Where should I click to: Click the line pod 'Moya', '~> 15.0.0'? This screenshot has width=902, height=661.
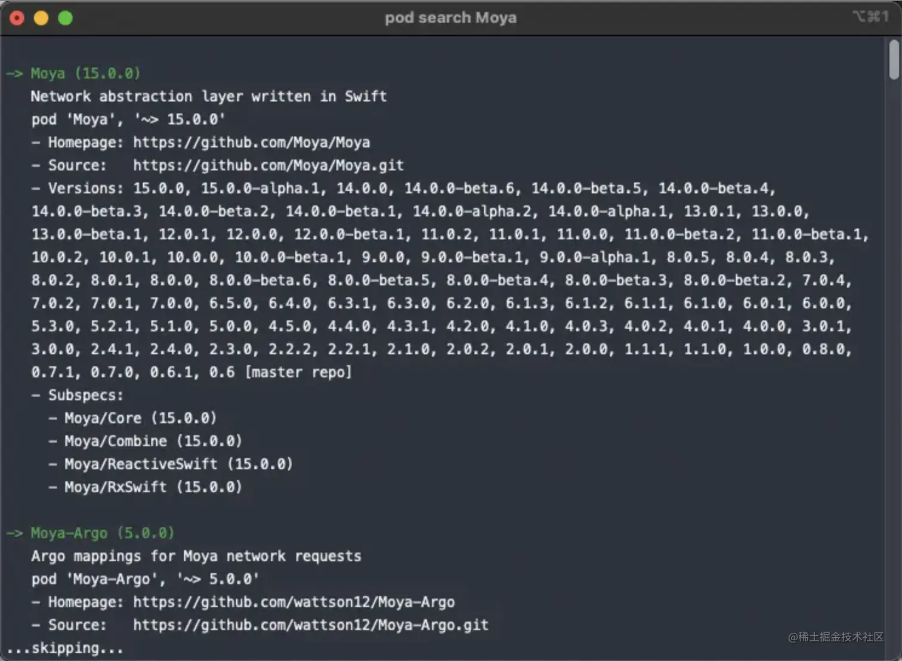coord(128,119)
